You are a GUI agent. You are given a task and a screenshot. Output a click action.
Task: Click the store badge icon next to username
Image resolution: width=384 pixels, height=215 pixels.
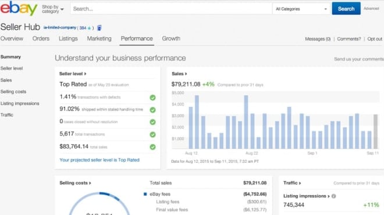(x=99, y=28)
